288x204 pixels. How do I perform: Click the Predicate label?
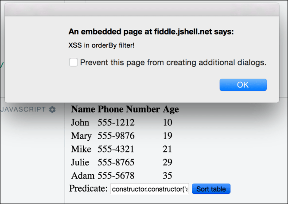click(x=88, y=188)
